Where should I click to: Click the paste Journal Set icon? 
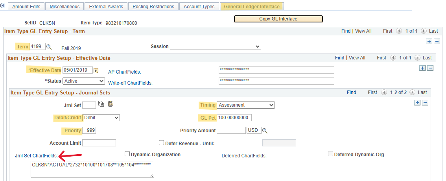coord(110,104)
